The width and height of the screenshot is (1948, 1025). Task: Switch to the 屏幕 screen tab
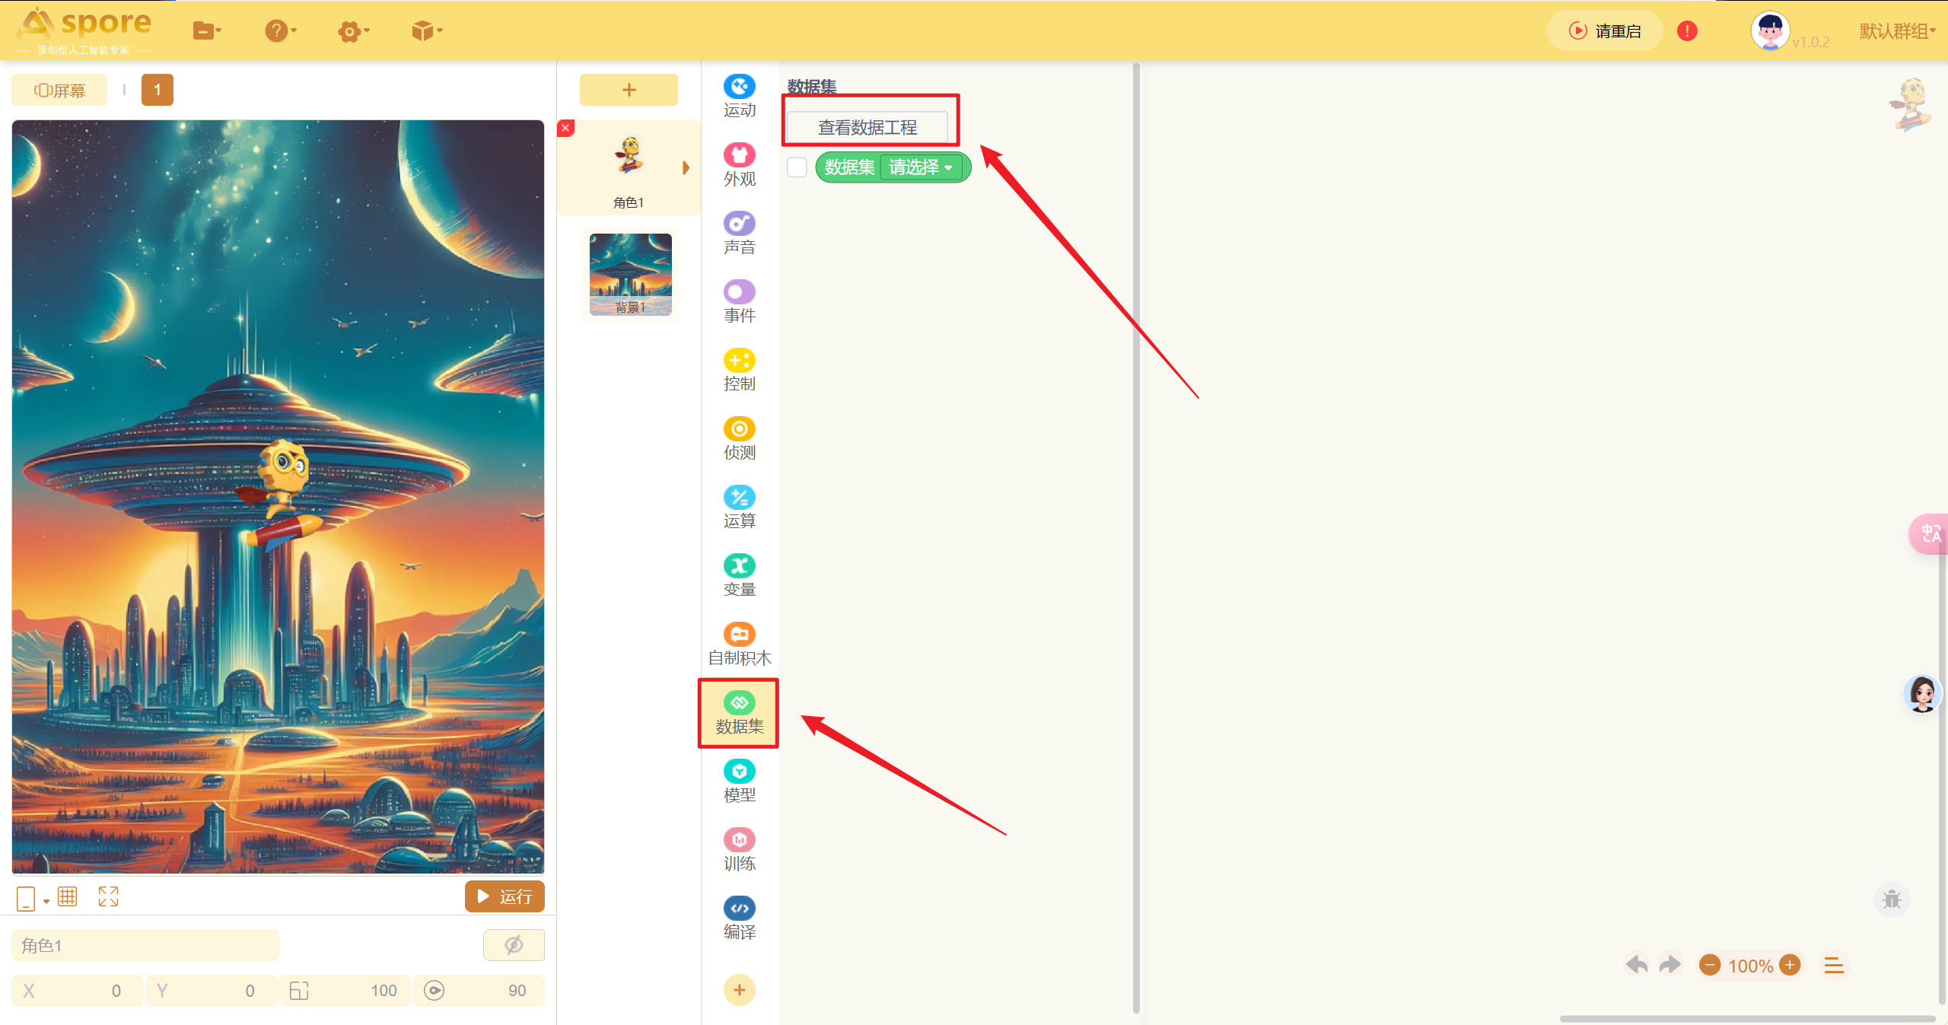coord(59,91)
